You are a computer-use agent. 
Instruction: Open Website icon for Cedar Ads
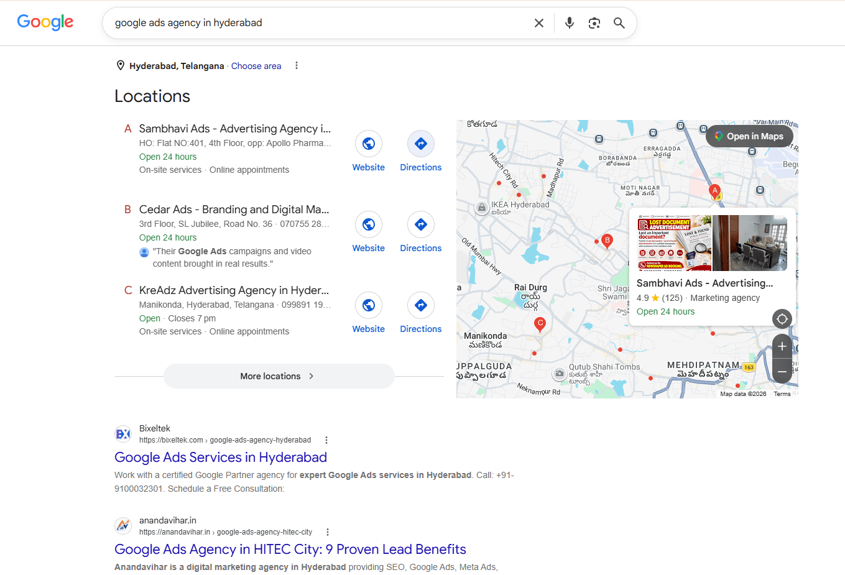(x=369, y=224)
